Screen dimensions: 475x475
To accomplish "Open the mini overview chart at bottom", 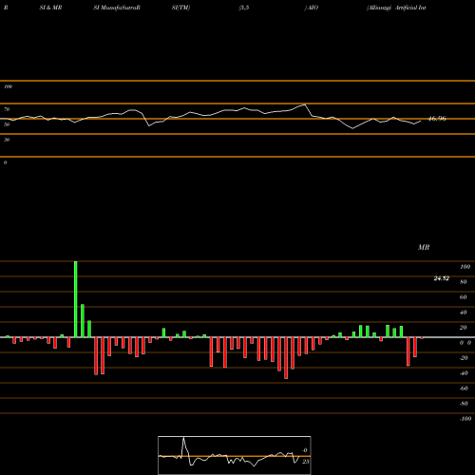I will [x=235, y=455].
